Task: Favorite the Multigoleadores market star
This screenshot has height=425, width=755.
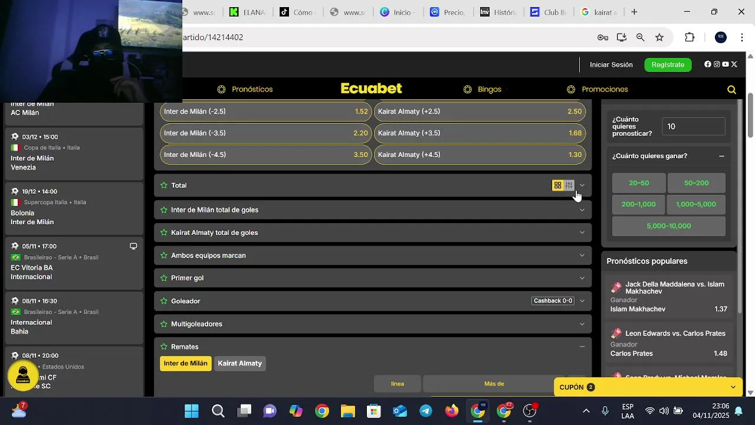Action: point(164,324)
